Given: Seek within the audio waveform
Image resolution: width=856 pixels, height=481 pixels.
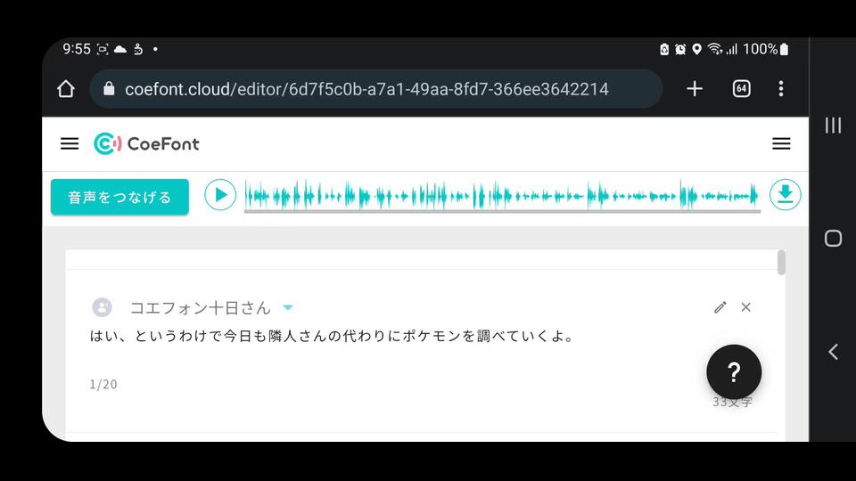Looking at the screenshot, I should pos(502,196).
